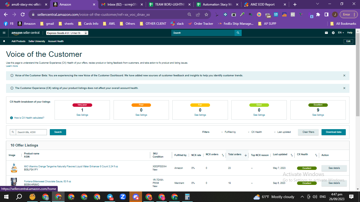The width and height of the screenshot is (360, 202).
Task: Click the Download data button
Action: point(334,132)
